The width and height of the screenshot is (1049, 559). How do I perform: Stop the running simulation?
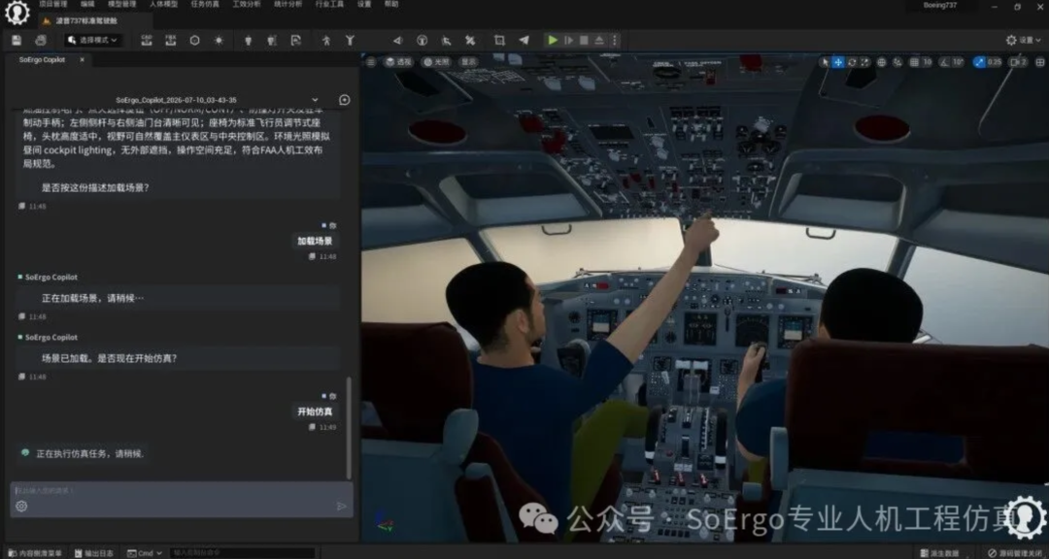coord(584,40)
